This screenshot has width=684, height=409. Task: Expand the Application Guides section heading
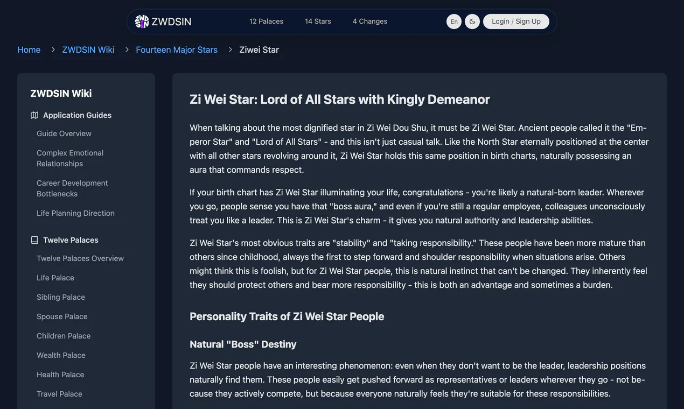[77, 115]
